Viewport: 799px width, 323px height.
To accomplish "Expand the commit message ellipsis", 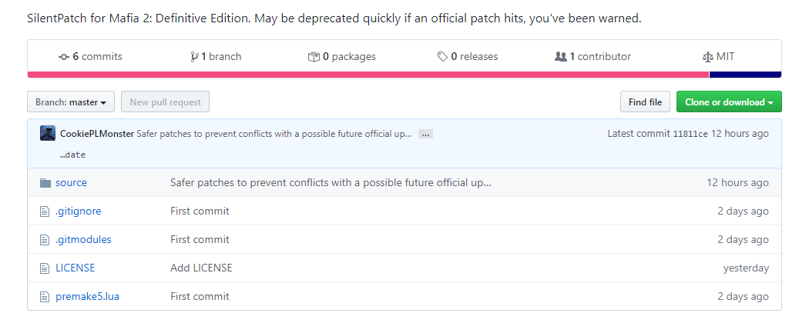I will [425, 134].
